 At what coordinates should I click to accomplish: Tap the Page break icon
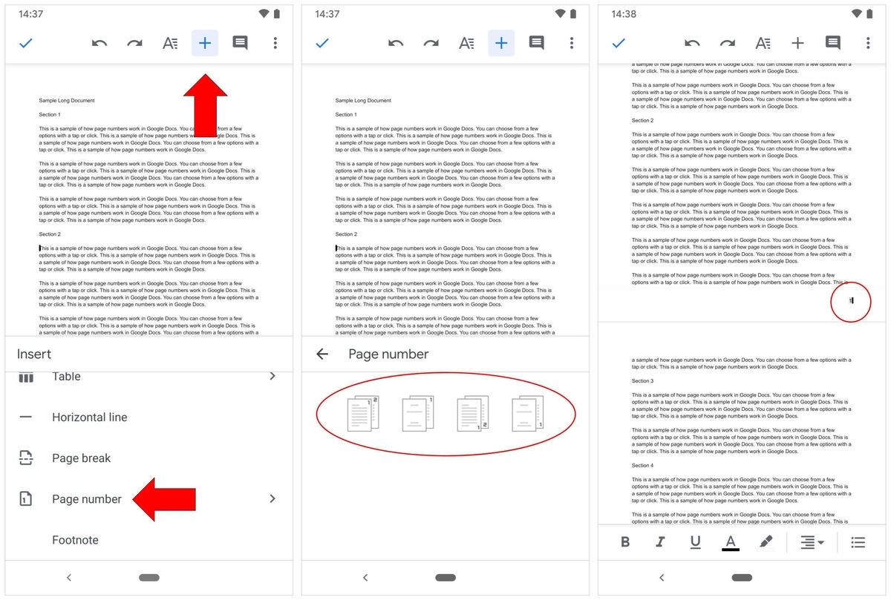(x=26, y=458)
